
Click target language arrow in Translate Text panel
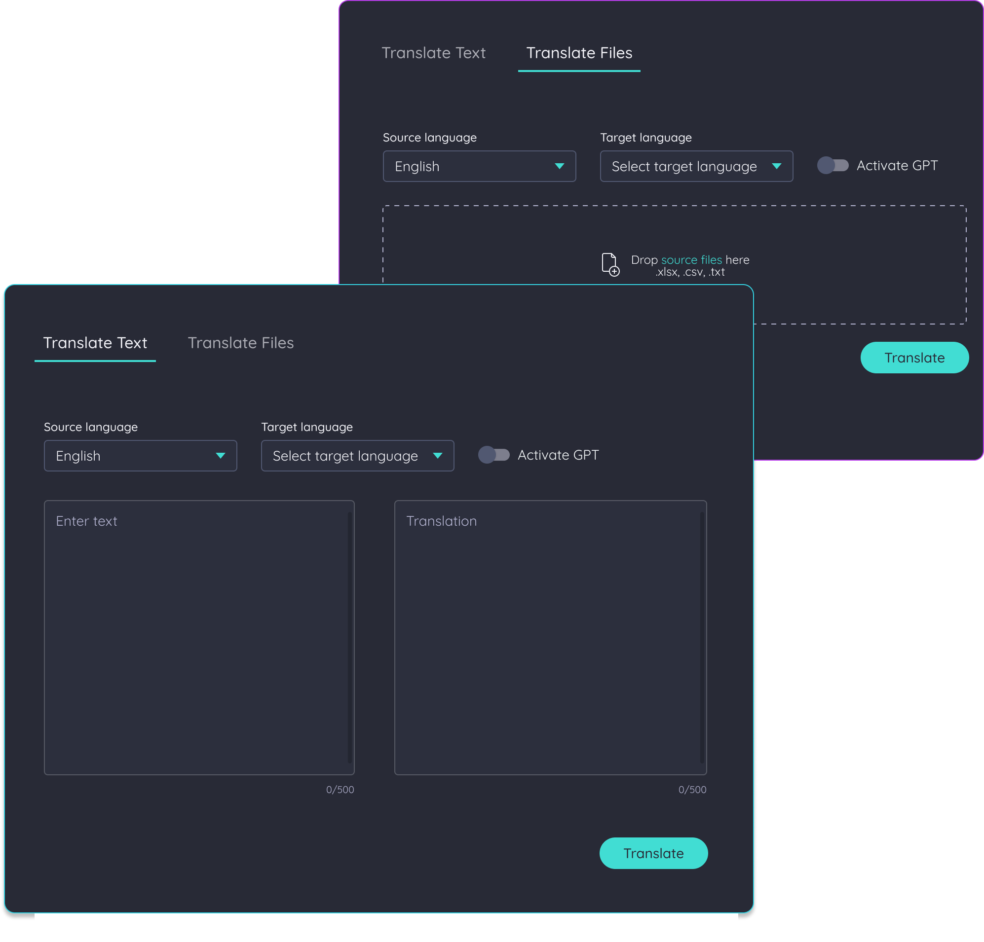coord(437,456)
